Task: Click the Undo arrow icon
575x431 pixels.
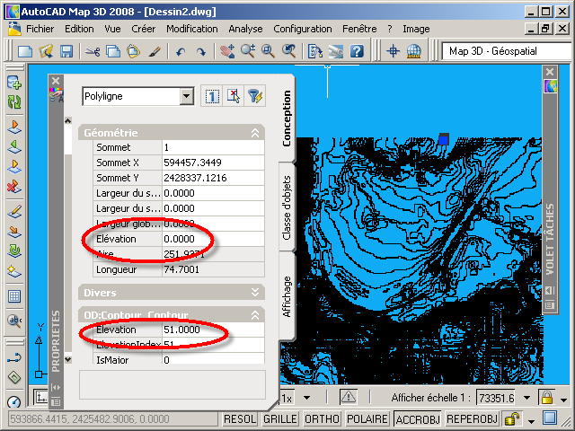Action: (181, 51)
